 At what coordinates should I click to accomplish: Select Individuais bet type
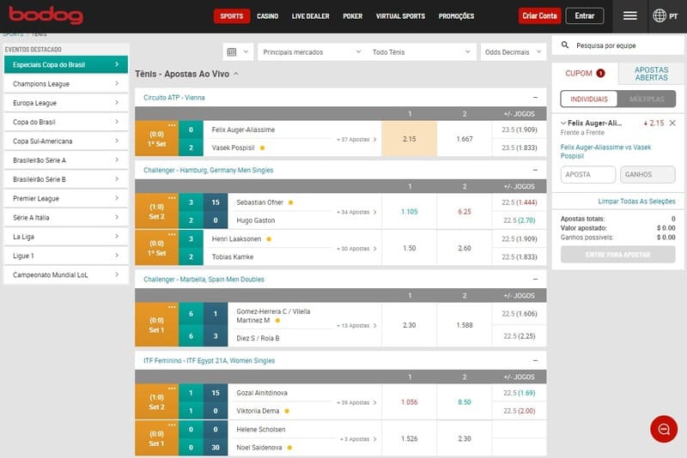pos(589,99)
